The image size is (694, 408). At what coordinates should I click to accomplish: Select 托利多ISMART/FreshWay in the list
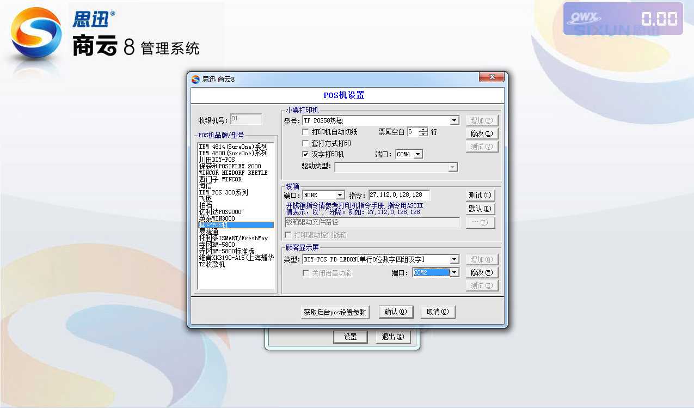point(236,238)
